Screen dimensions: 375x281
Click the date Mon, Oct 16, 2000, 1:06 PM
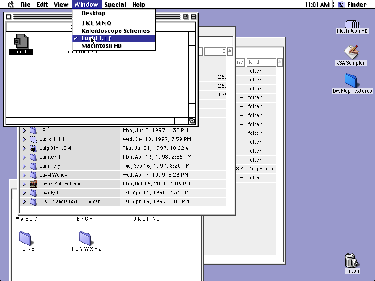[157, 184]
